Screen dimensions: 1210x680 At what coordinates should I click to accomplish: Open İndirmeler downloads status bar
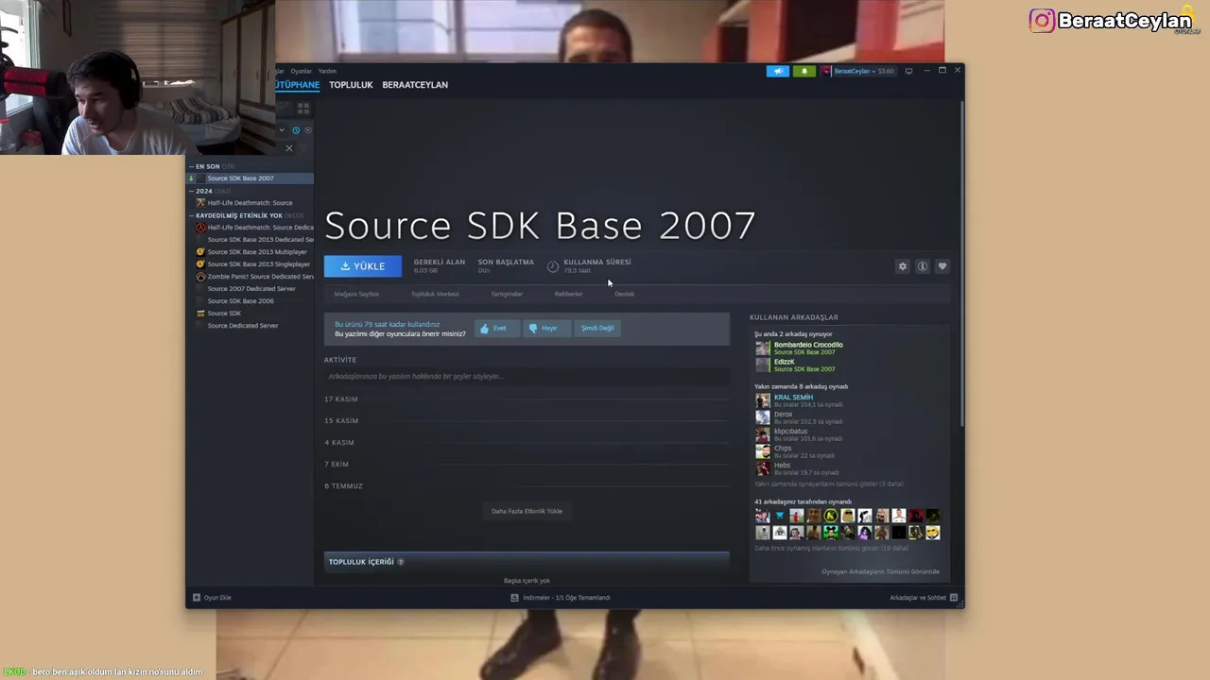[561, 598]
